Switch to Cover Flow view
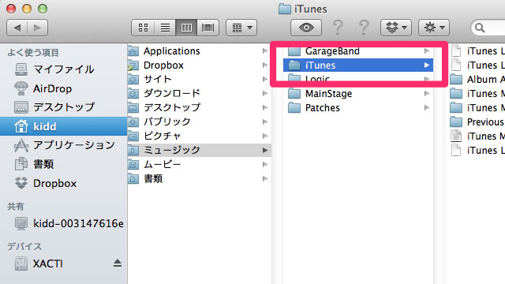The width and height of the screenshot is (505, 284). click(208, 28)
